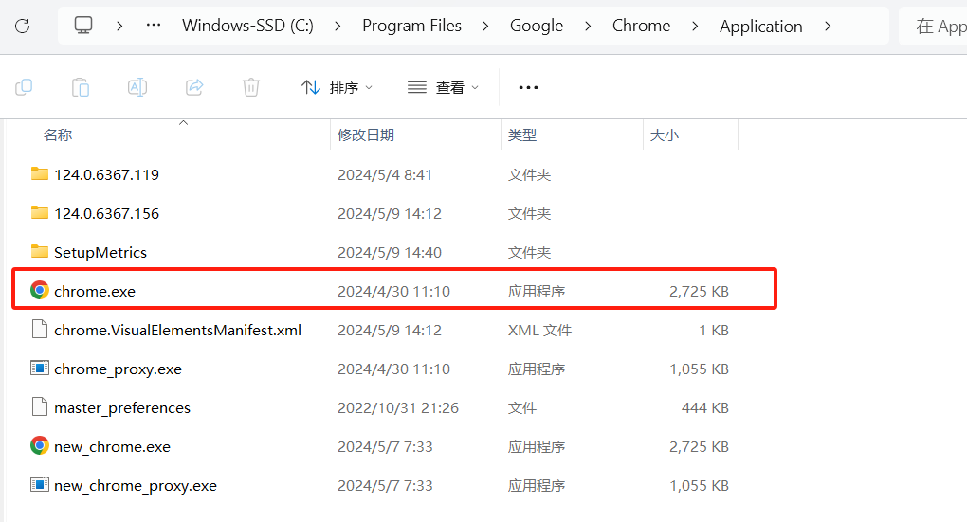Go to Windows-SSD (C:) breadcrumb
The width and height of the screenshot is (967, 522).
click(247, 26)
